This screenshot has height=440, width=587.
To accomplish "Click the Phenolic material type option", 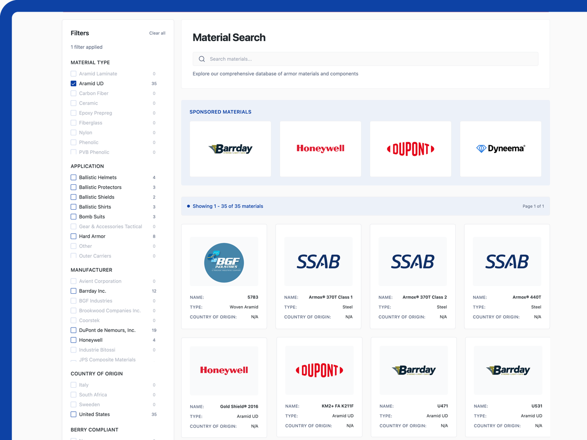I will [89, 142].
